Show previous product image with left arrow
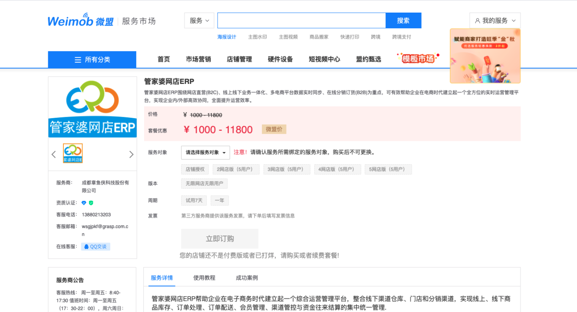This screenshot has width=577, height=312. pos(54,154)
